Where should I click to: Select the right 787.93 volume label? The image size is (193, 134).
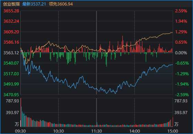tap(181, 101)
